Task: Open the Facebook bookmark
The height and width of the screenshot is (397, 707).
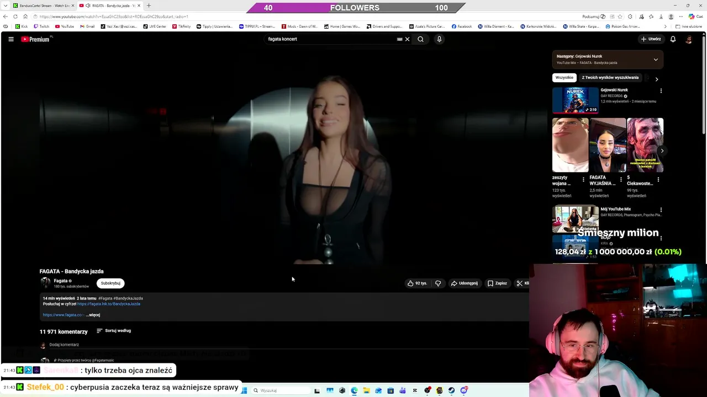Action: [462, 26]
